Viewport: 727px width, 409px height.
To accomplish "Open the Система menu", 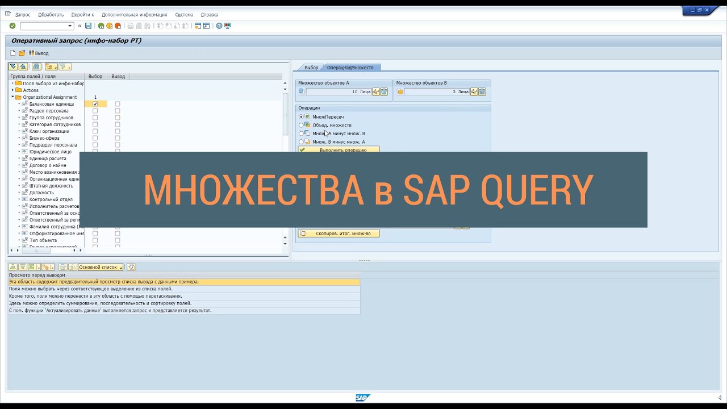I will point(184,15).
